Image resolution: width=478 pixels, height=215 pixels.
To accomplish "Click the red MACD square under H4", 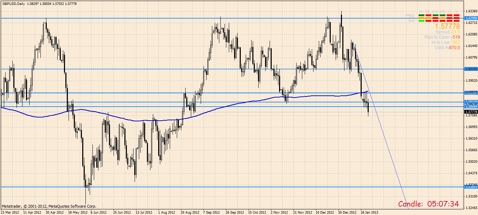I will pos(457,15).
